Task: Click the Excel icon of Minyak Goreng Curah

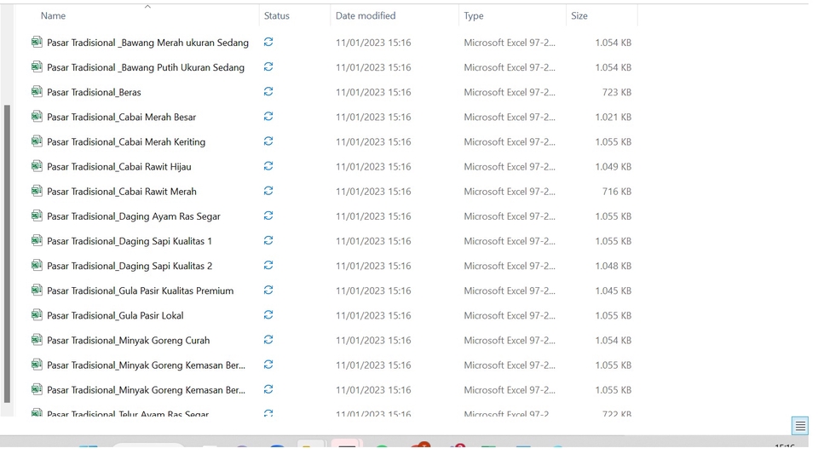Action: (x=37, y=340)
